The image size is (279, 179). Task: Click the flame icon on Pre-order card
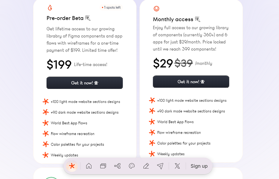[x=50, y=8]
